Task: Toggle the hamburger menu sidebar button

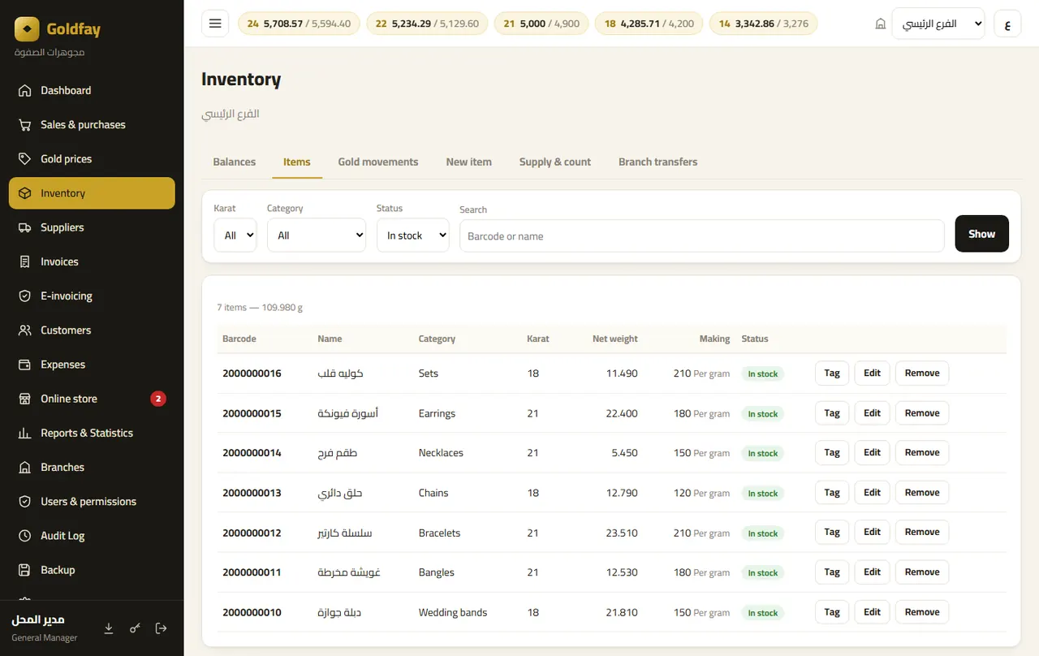Action: click(215, 24)
